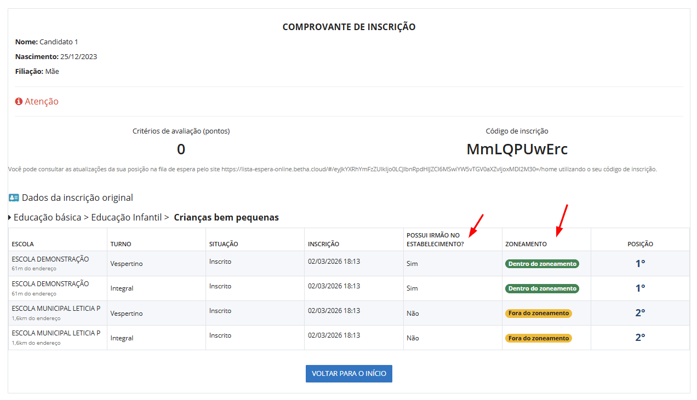The width and height of the screenshot is (697, 400).
Task: Click the Educação Infantil breadcrumb
Action: [x=126, y=218]
